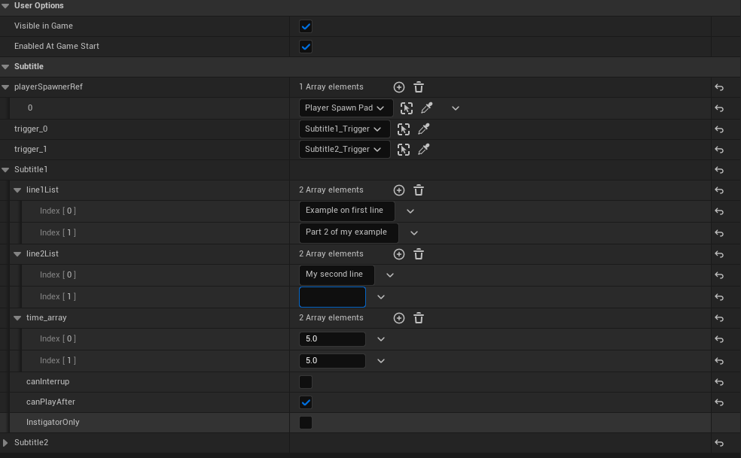
Task: Select '1 Array elements' text of playerSpawnerRef
Action: 331,87
